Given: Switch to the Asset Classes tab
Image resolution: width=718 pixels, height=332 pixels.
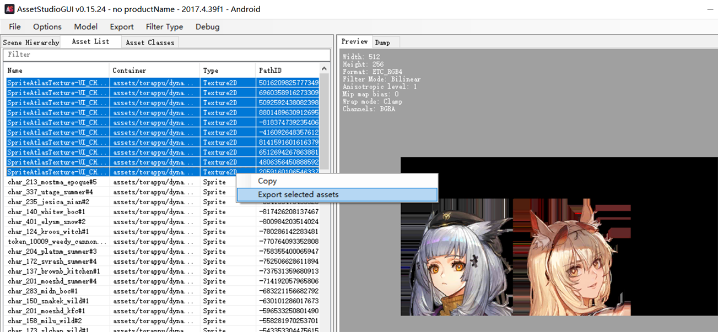Looking at the screenshot, I should pos(149,42).
